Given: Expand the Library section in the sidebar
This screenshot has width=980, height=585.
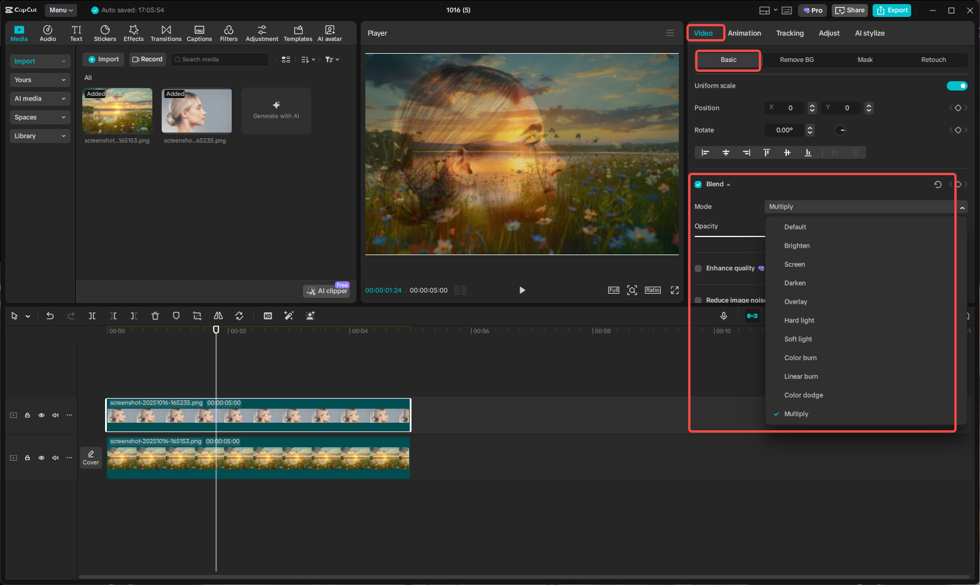Looking at the screenshot, I should 40,135.
